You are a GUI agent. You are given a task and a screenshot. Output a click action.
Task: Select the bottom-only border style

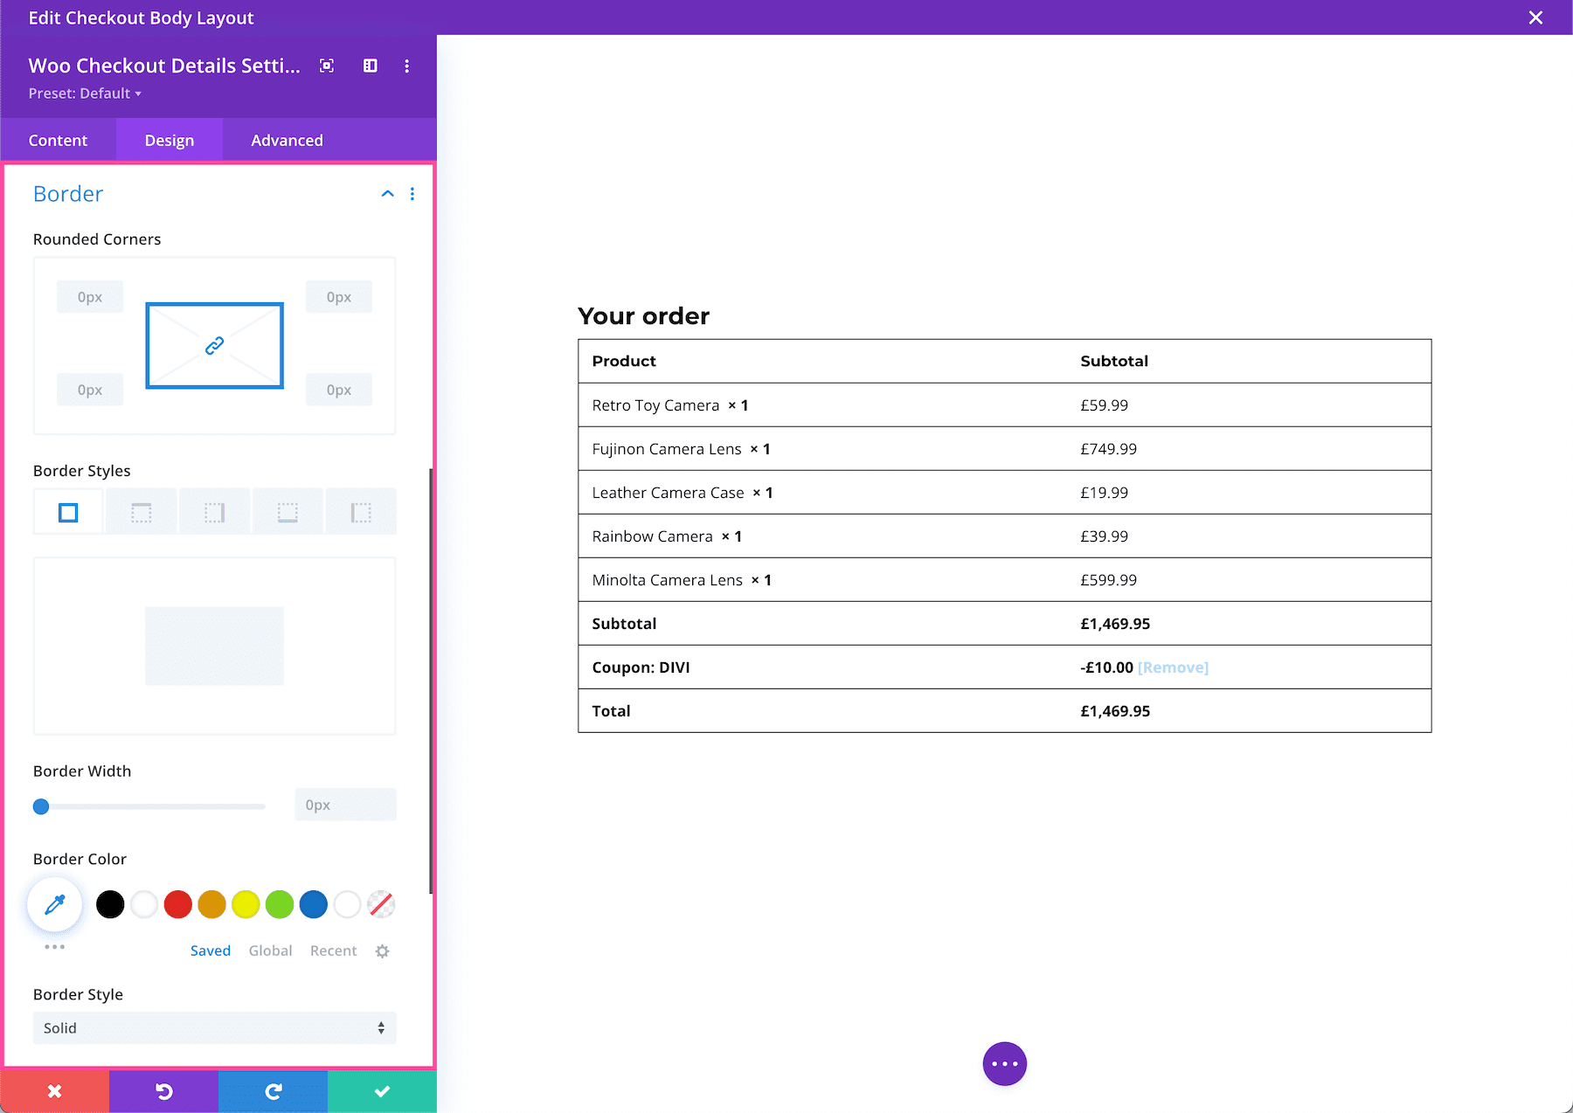(x=288, y=511)
